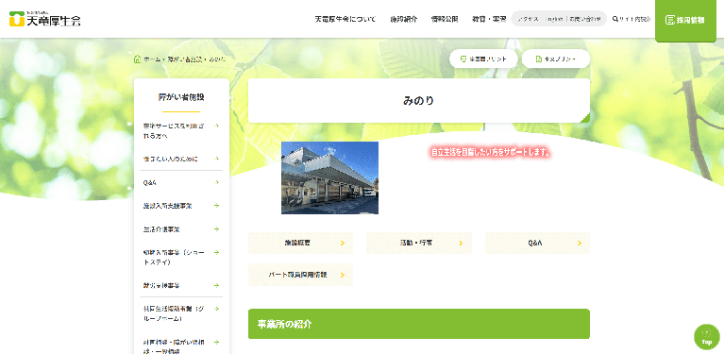This screenshot has height=354, width=724.
Task: Open the 活動・行事 section button
Action: tap(419, 244)
